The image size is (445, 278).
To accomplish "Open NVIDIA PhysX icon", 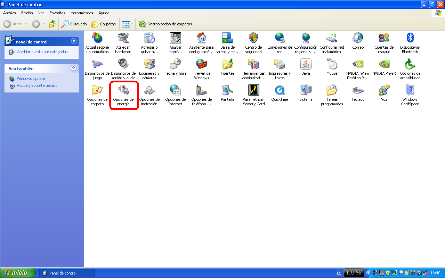I will tap(384, 67).
